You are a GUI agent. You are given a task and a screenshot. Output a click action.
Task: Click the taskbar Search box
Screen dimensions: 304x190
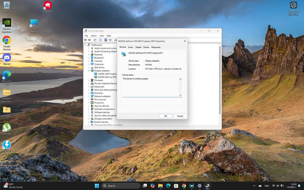pos(121,186)
